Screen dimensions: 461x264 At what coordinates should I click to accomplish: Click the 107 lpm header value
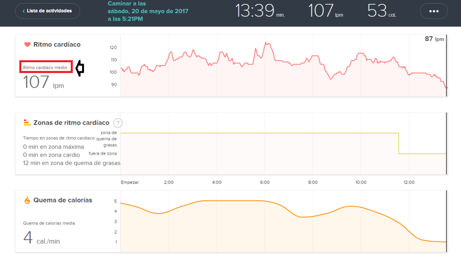pyautogui.click(x=325, y=11)
